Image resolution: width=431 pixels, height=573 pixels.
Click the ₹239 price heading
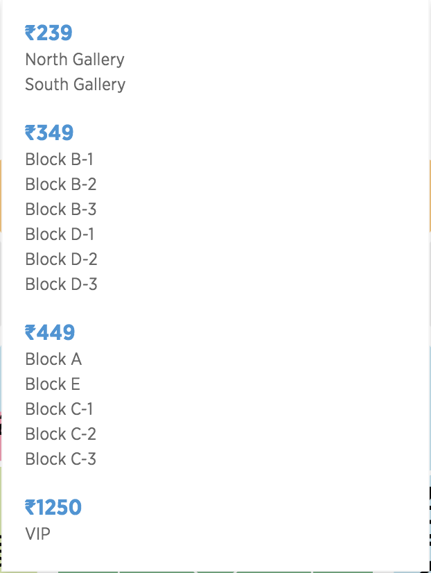point(49,33)
